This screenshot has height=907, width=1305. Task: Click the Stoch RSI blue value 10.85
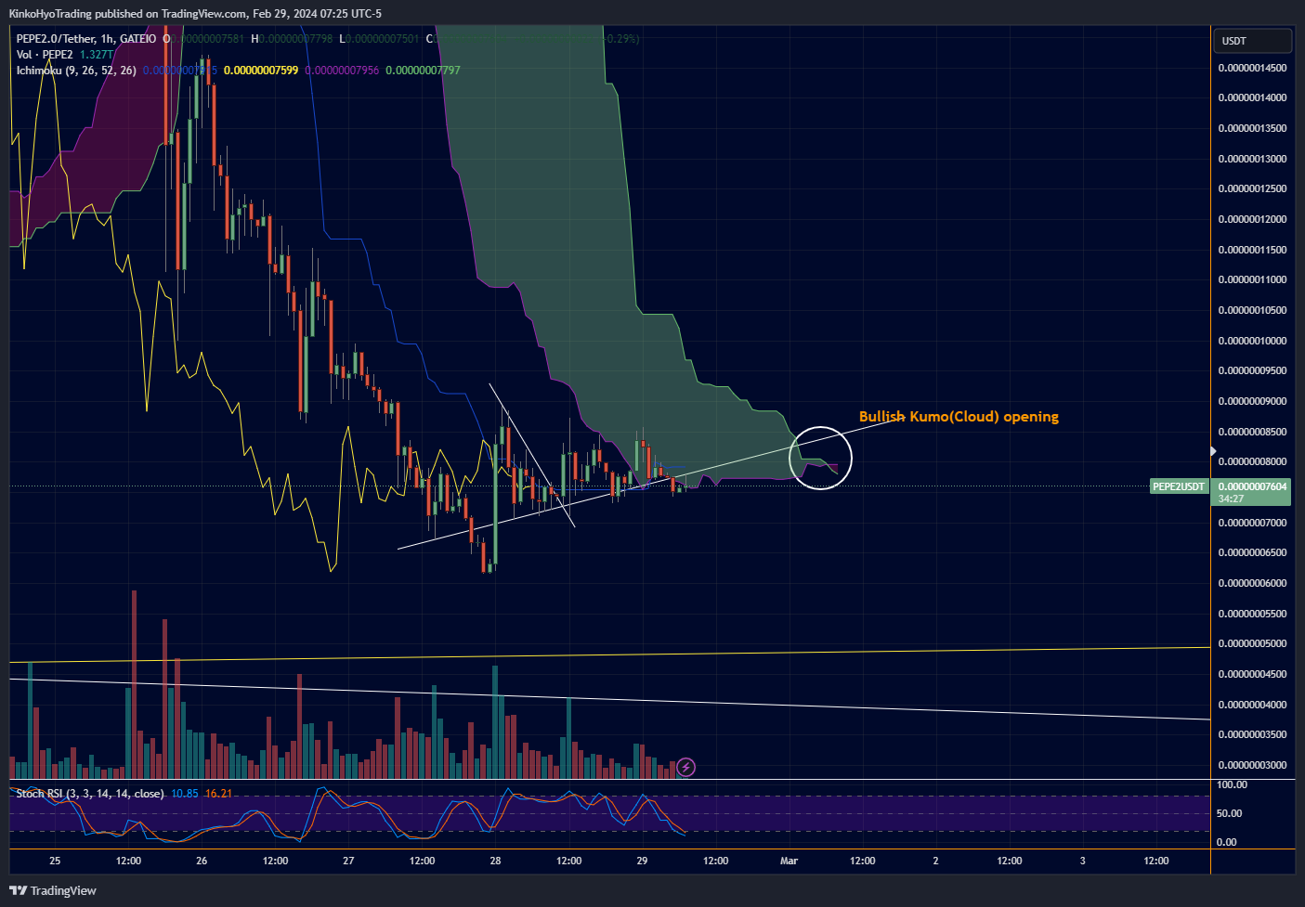(x=185, y=794)
